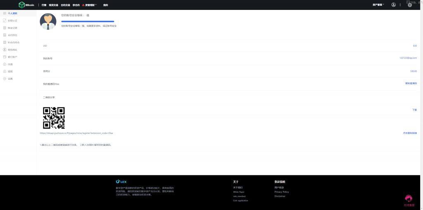Click the BBcoin logo icon
The height and width of the screenshot is (210, 423).
coord(21,5)
